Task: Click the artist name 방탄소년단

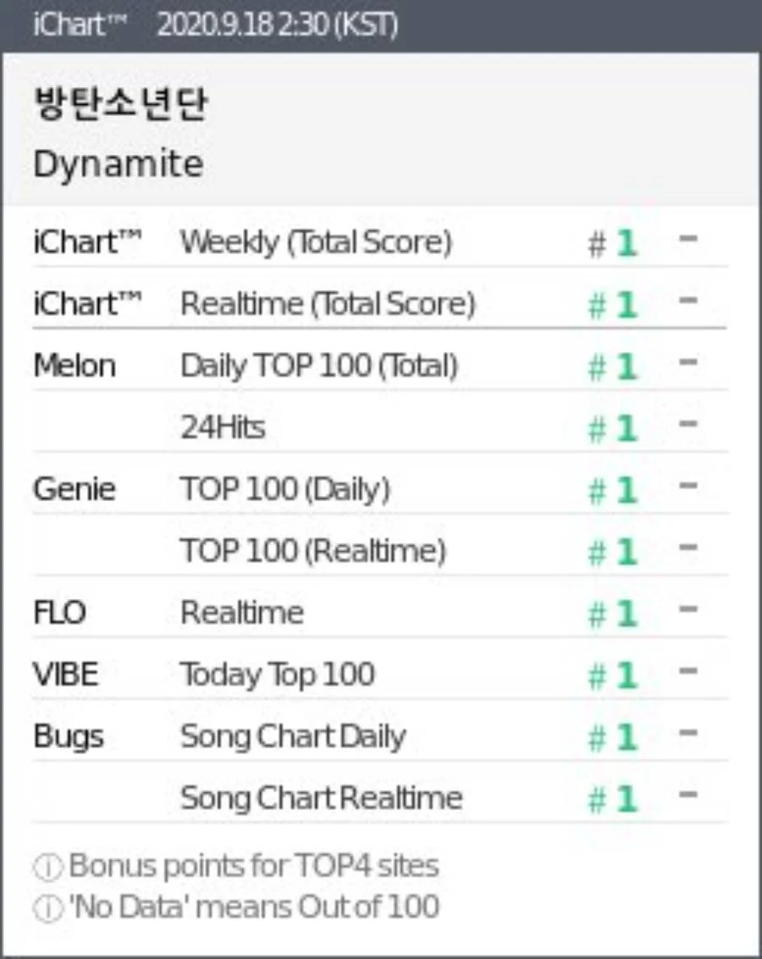Action: [x=120, y=104]
